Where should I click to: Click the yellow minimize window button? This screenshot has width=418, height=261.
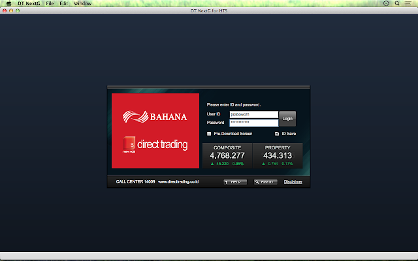click(11, 10)
